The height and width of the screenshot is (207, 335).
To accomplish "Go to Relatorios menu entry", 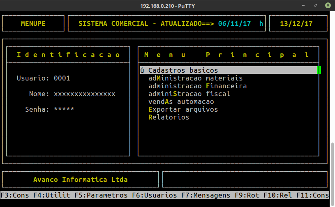I will click(x=169, y=117).
